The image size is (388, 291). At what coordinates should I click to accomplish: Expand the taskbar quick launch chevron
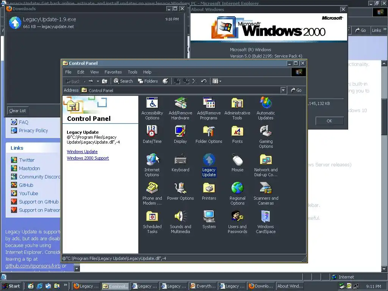click(65, 285)
